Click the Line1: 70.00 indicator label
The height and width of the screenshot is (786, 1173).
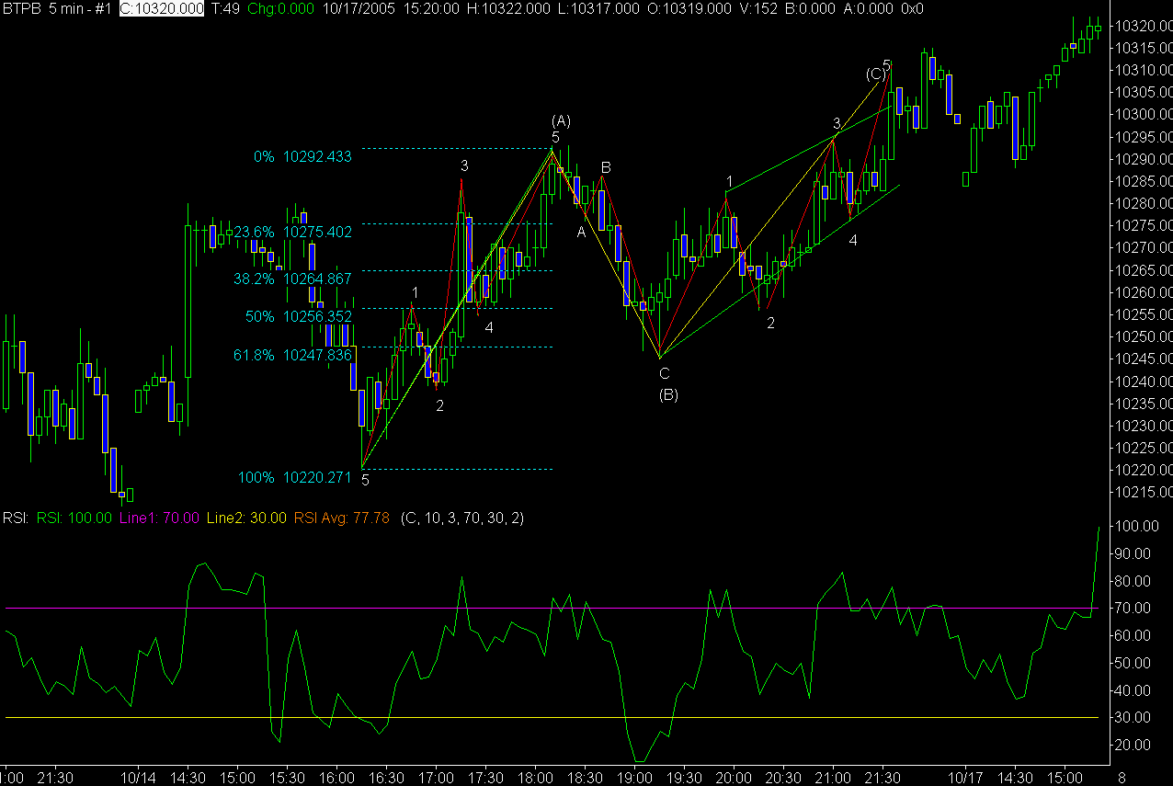point(159,518)
